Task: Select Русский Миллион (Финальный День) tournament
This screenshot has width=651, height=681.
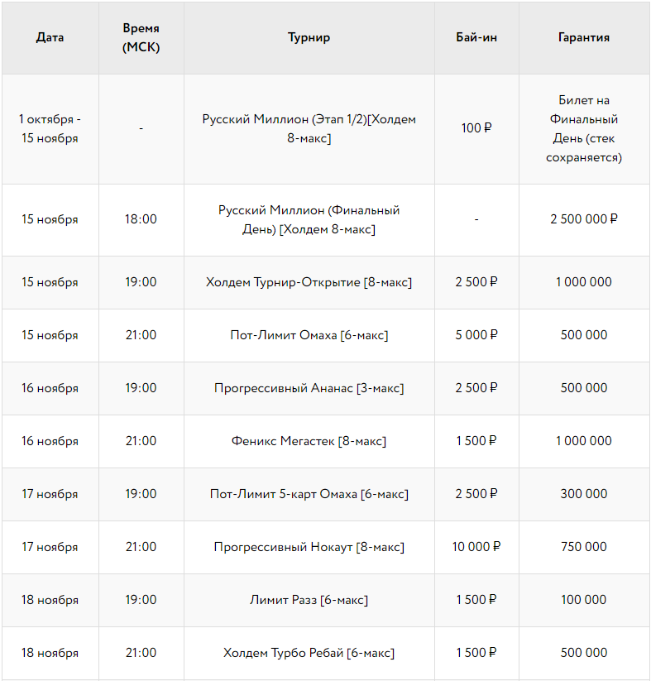Action: 309,219
